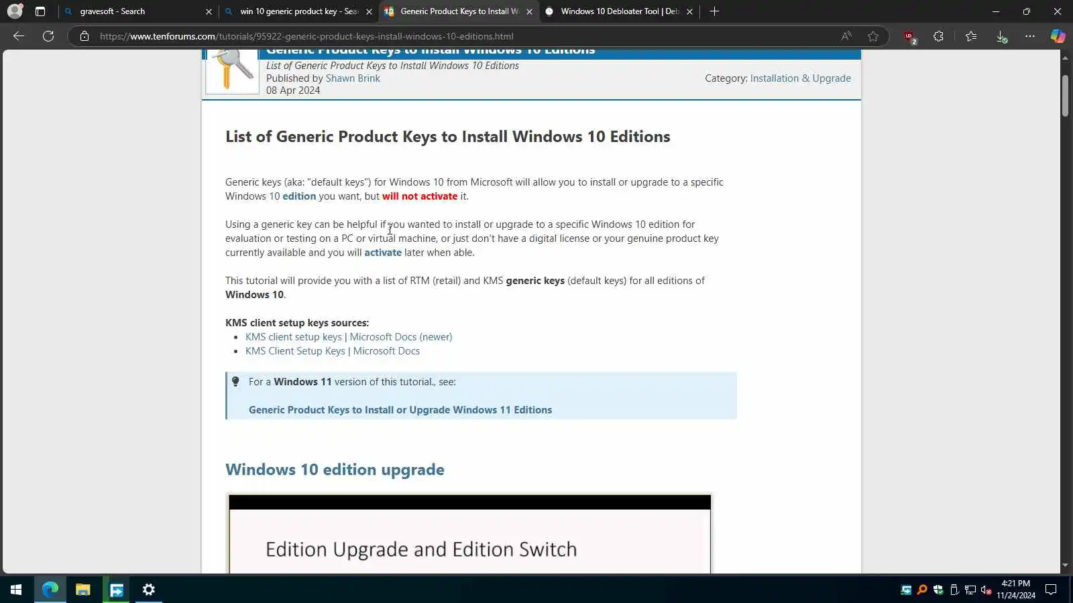
Task: Open Generic Product Keys Windows 11 Editions link
Action: tap(400, 410)
